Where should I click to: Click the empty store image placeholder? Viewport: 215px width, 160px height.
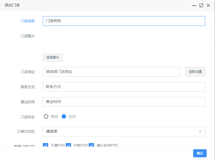pyautogui.click(x=53, y=41)
